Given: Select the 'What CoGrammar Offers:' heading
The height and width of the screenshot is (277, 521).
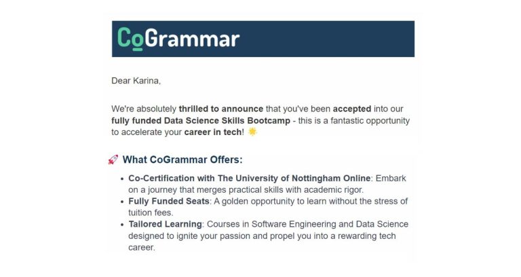Looking at the screenshot, I should point(182,160).
